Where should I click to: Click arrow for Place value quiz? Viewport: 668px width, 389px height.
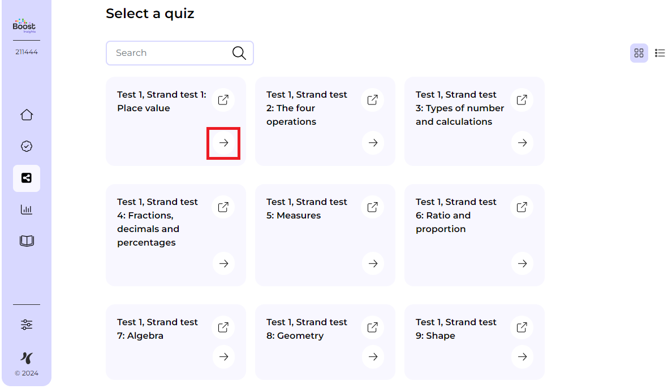[223, 143]
